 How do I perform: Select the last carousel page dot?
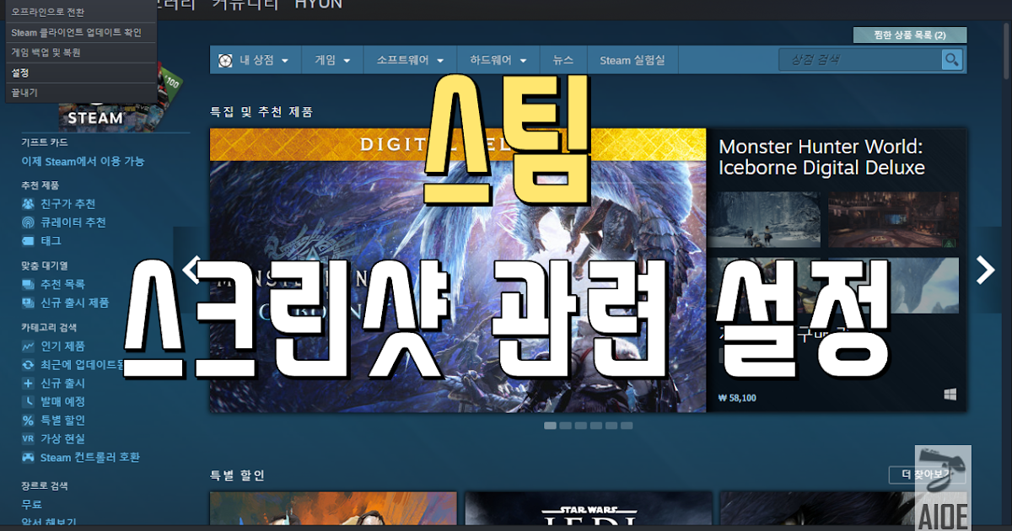(x=627, y=426)
